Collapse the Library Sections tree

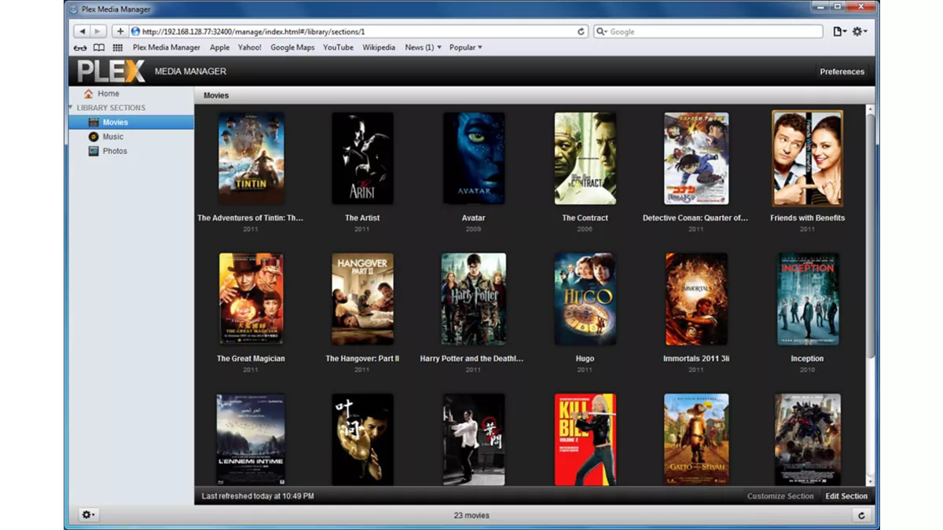71,108
